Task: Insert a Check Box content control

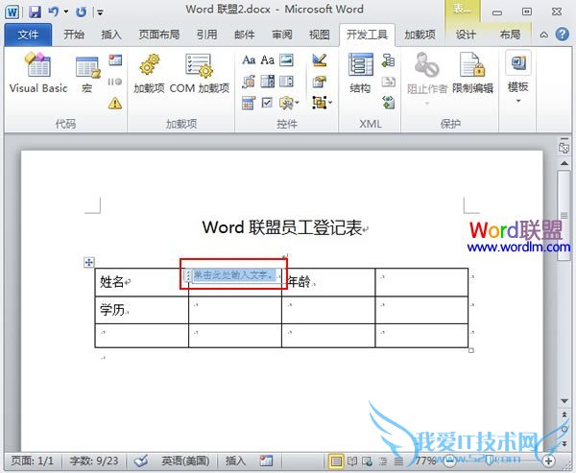Action: click(x=268, y=104)
